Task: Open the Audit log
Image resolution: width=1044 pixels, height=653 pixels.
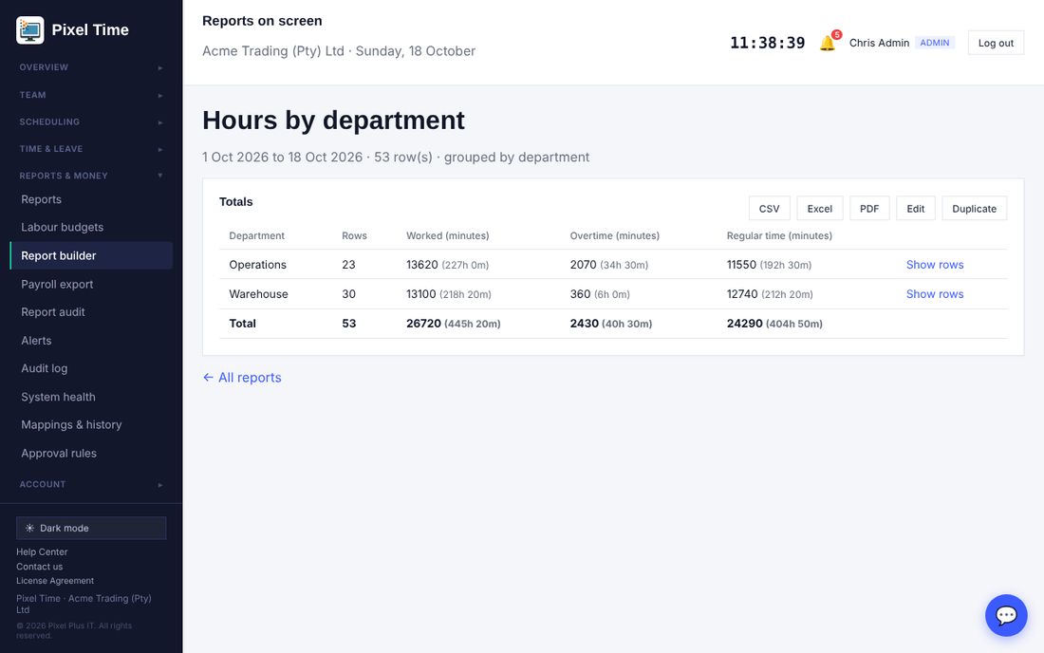Action: point(91,369)
